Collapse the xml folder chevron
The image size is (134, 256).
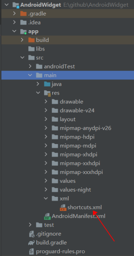click(x=46, y=198)
